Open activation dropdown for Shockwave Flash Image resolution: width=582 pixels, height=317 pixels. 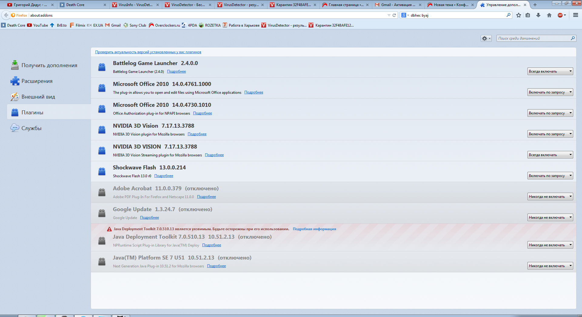(x=550, y=176)
